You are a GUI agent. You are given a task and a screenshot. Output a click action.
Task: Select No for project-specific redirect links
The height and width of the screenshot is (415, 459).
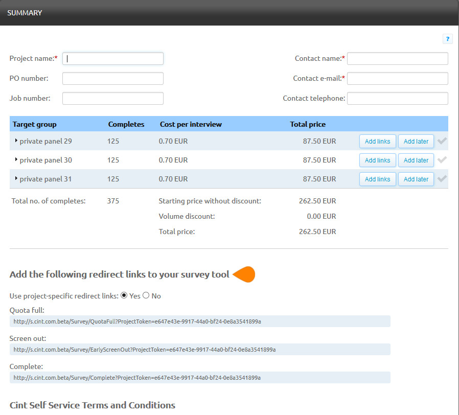click(x=146, y=295)
